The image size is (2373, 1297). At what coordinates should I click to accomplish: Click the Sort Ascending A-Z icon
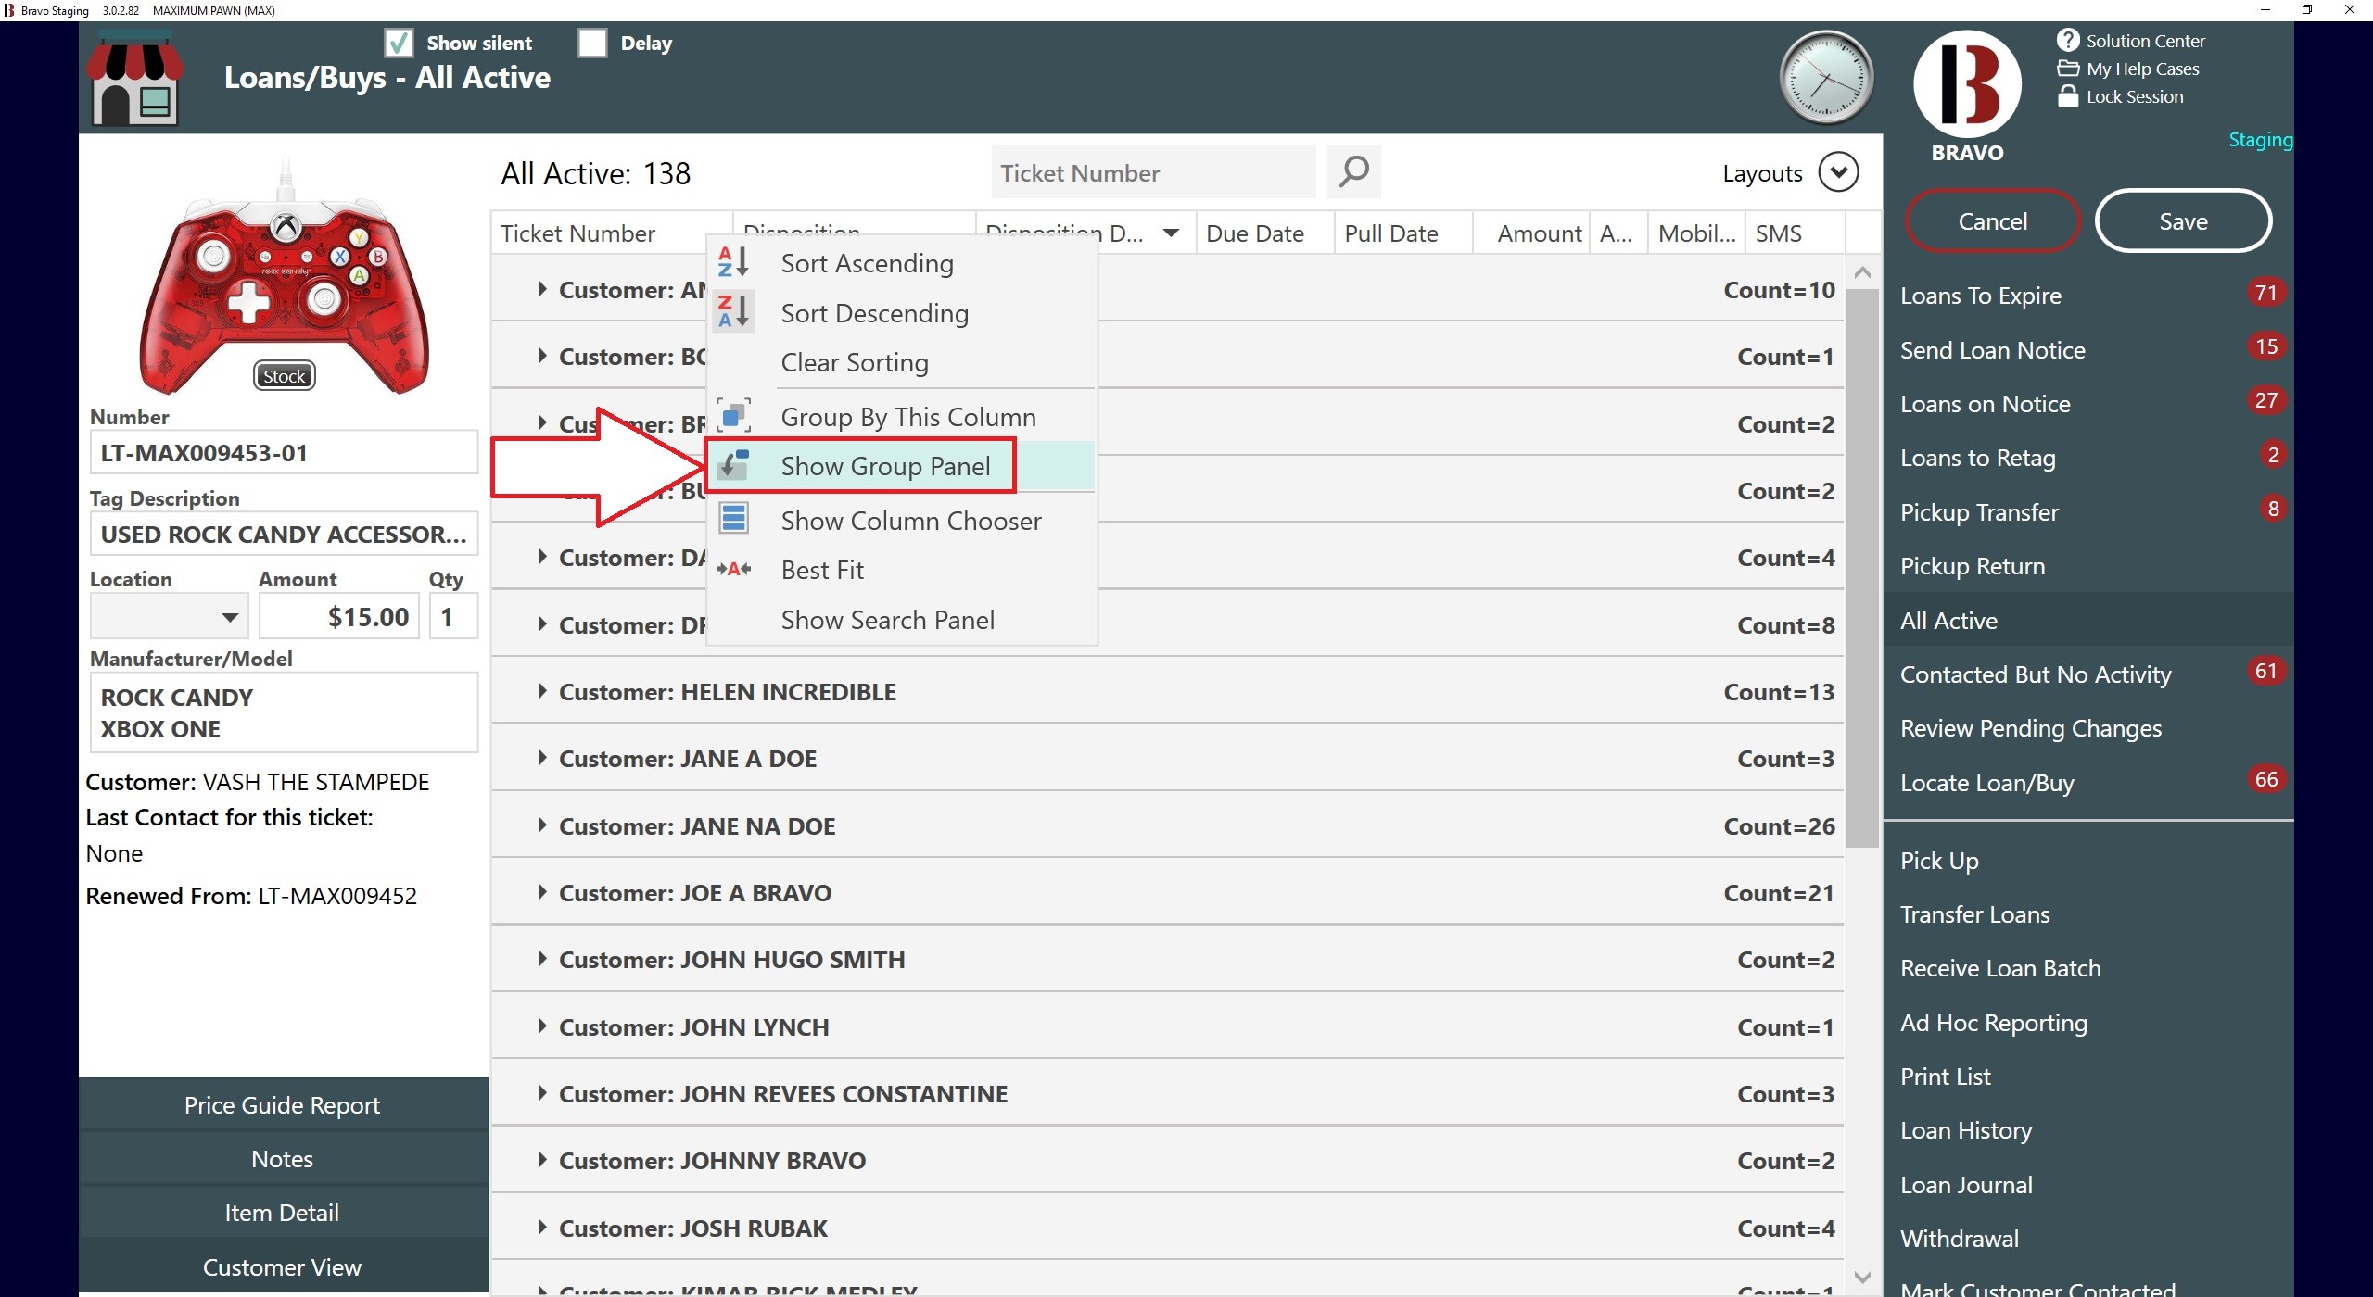(x=733, y=263)
